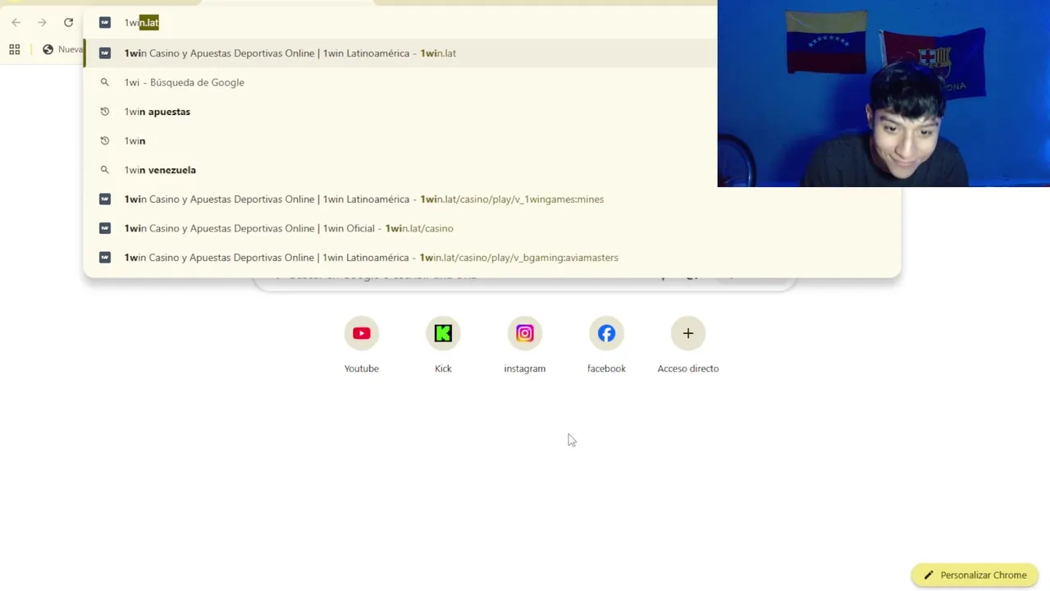Open the instagram shortcut
The width and height of the screenshot is (1050, 591).
coord(525,345)
